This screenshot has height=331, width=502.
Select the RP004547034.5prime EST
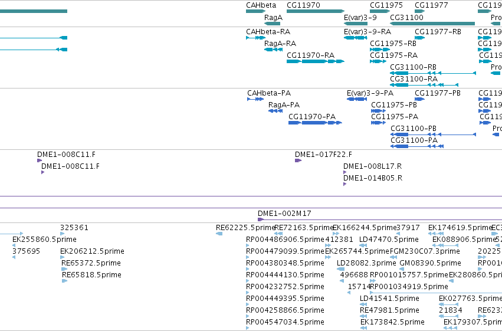pyautogui.click(x=248, y=328)
